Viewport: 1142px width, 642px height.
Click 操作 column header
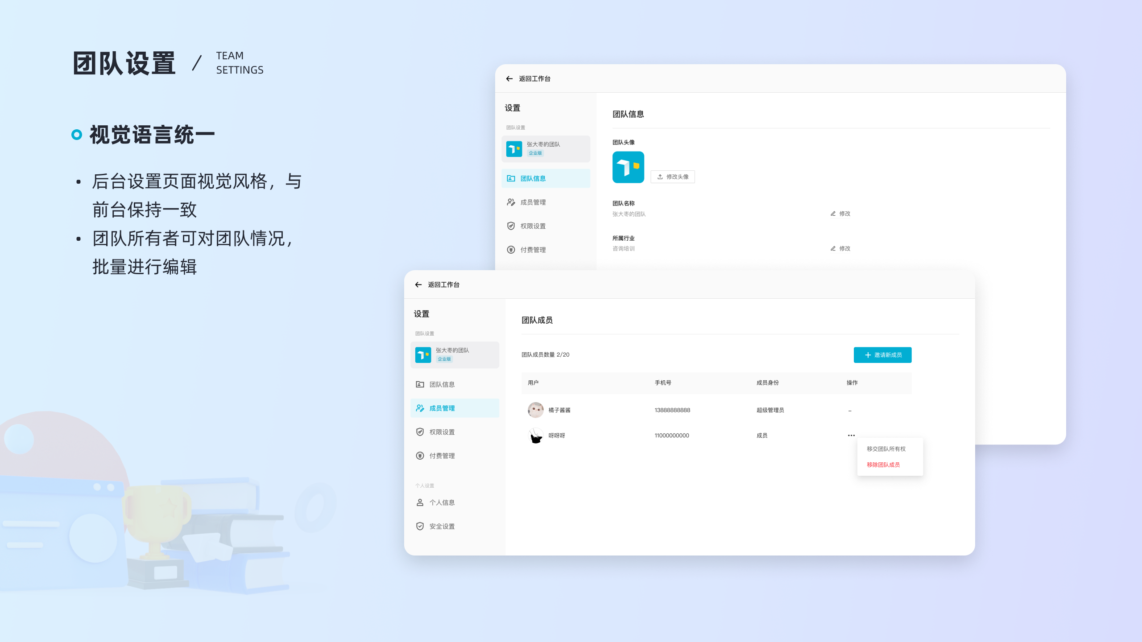click(852, 383)
